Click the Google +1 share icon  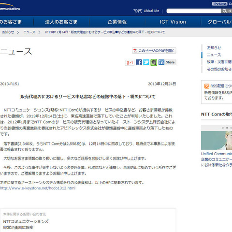tap(130, 62)
